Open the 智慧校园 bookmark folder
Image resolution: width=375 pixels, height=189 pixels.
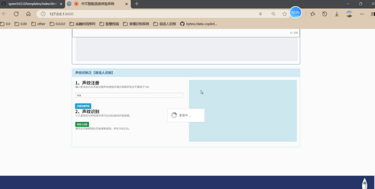[x=109, y=24]
